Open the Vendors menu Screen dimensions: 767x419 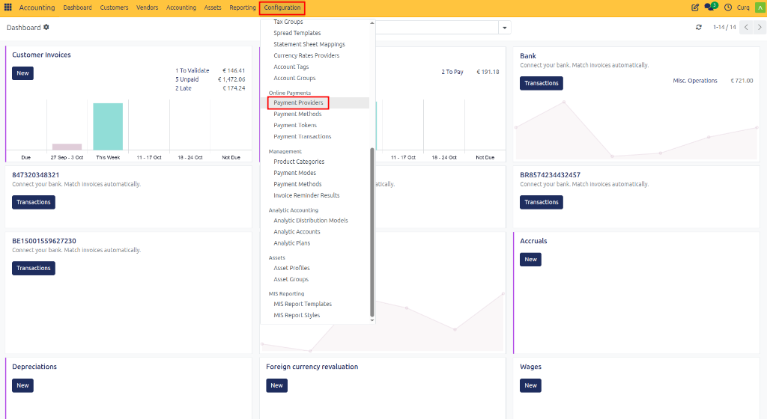148,7
